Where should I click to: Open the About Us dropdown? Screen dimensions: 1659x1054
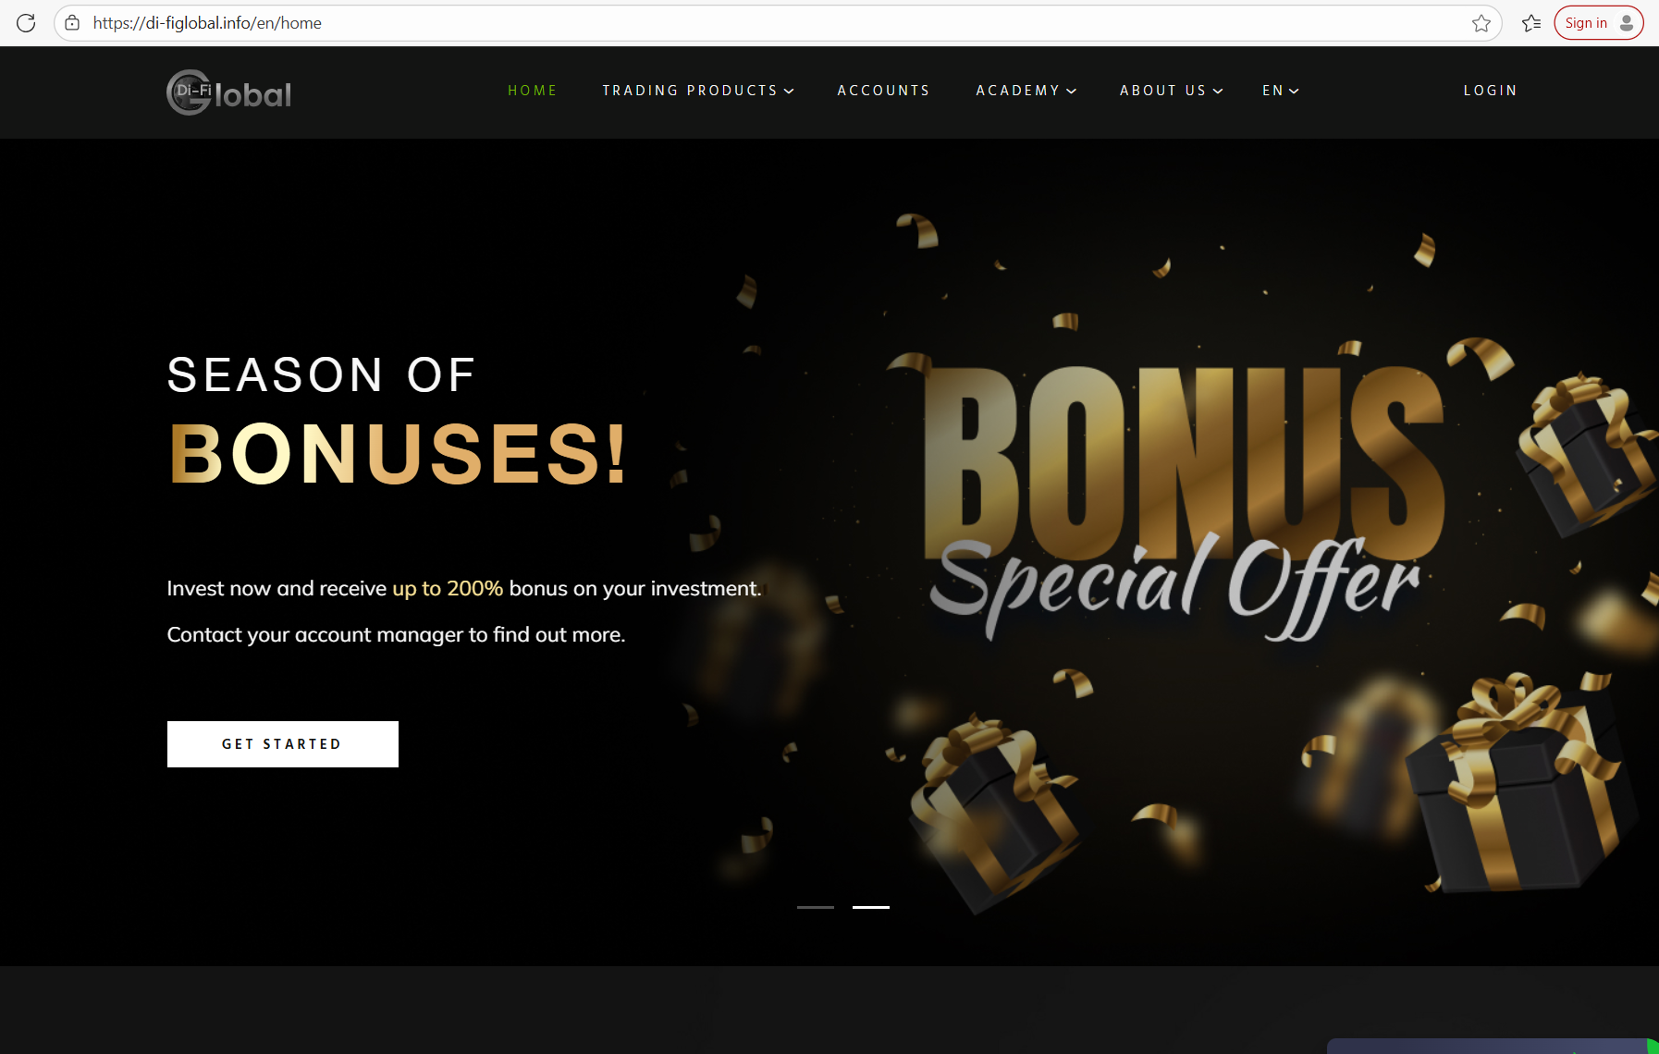coord(1172,91)
